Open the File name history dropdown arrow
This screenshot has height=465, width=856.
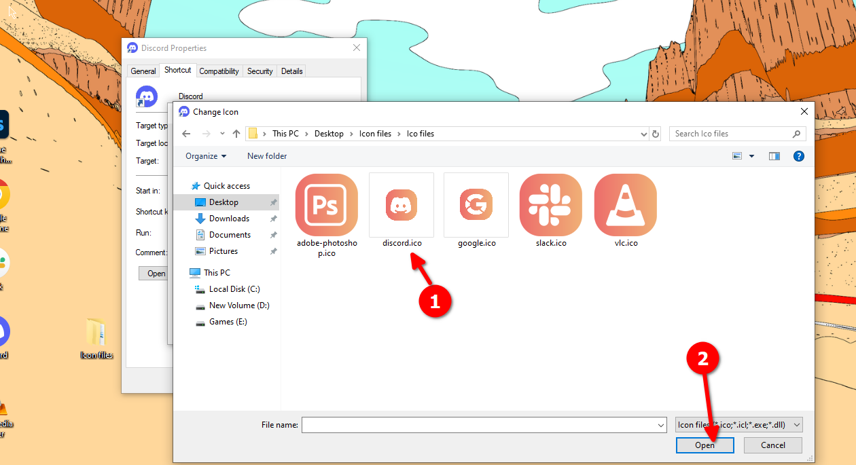662,425
